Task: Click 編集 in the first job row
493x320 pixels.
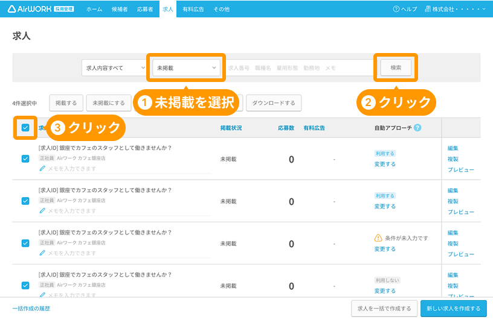Action: click(453, 148)
